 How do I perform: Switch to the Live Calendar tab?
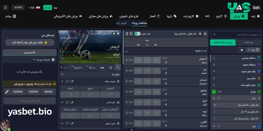122,23
